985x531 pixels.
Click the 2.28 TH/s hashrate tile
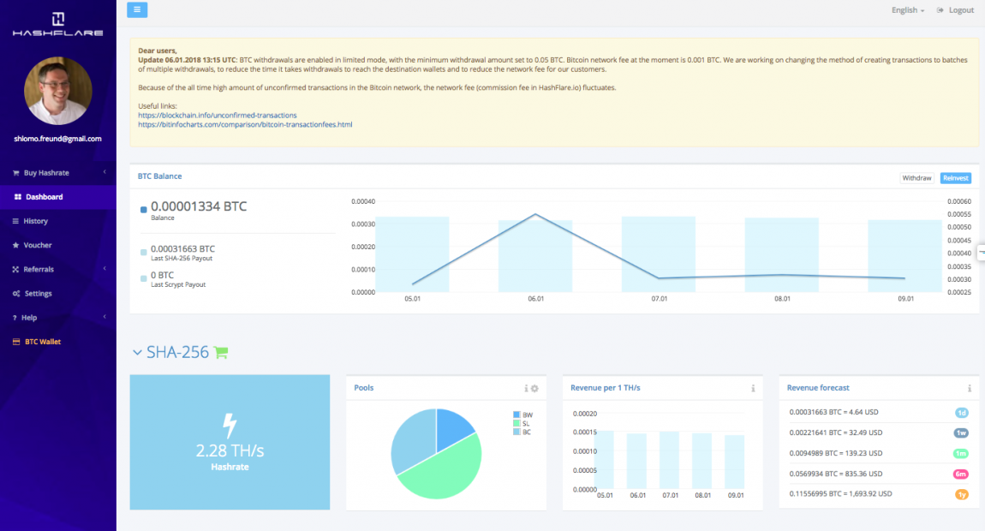click(x=230, y=443)
